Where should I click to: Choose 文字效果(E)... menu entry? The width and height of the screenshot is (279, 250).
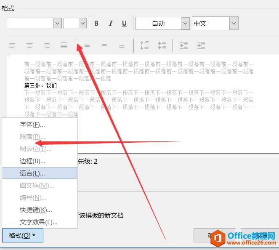(x=40, y=222)
